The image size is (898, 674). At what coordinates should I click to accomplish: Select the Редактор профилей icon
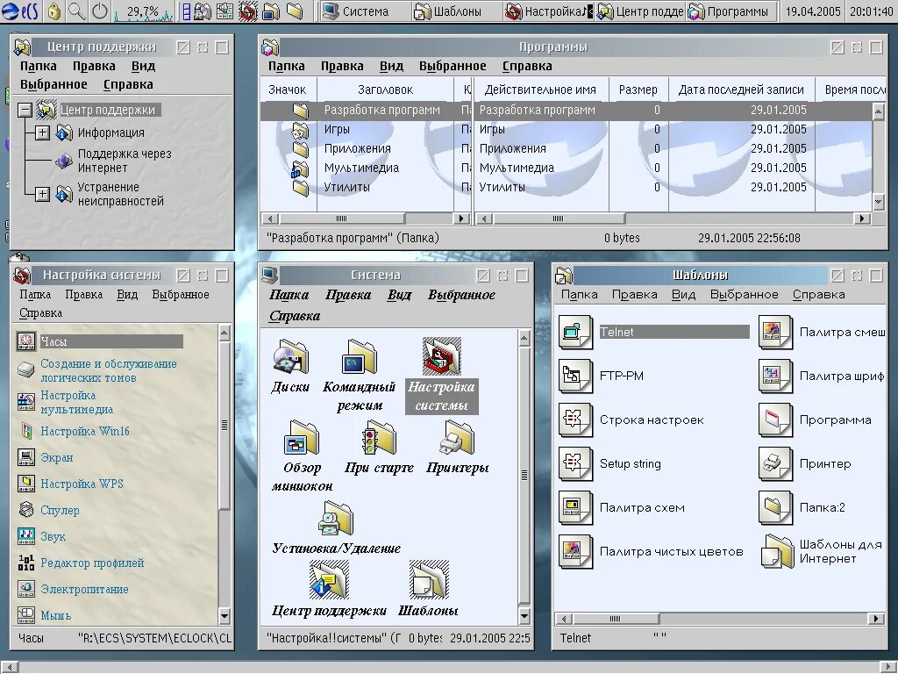pyautogui.click(x=25, y=563)
